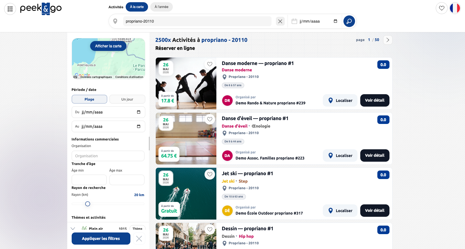Open the Du date picker icon
Viewport: 465px width, 249px height.
pos(139,112)
